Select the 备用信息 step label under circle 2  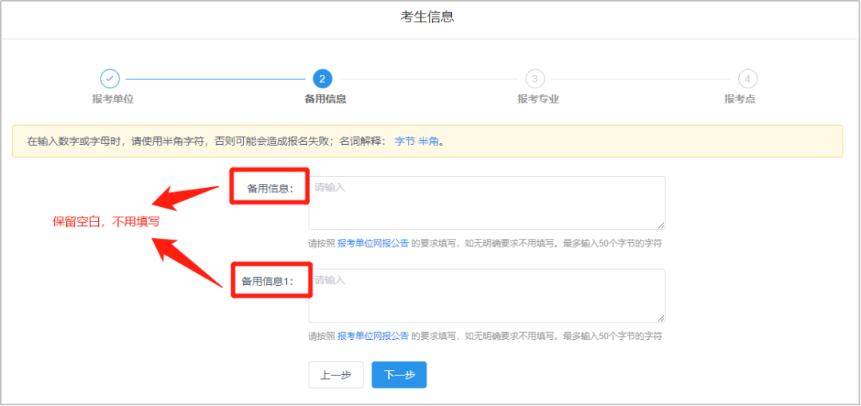click(325, 100)
